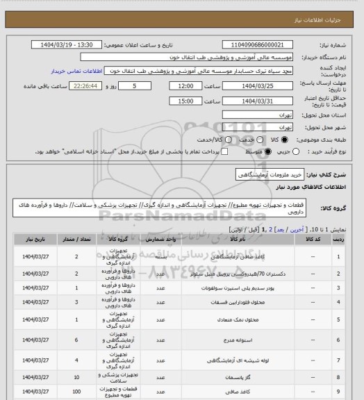The width and height of the screenshot is (364, 400).
Task: Click quantity 3 in محلول فلودارابین فسفات row
Action: (76, 302)
